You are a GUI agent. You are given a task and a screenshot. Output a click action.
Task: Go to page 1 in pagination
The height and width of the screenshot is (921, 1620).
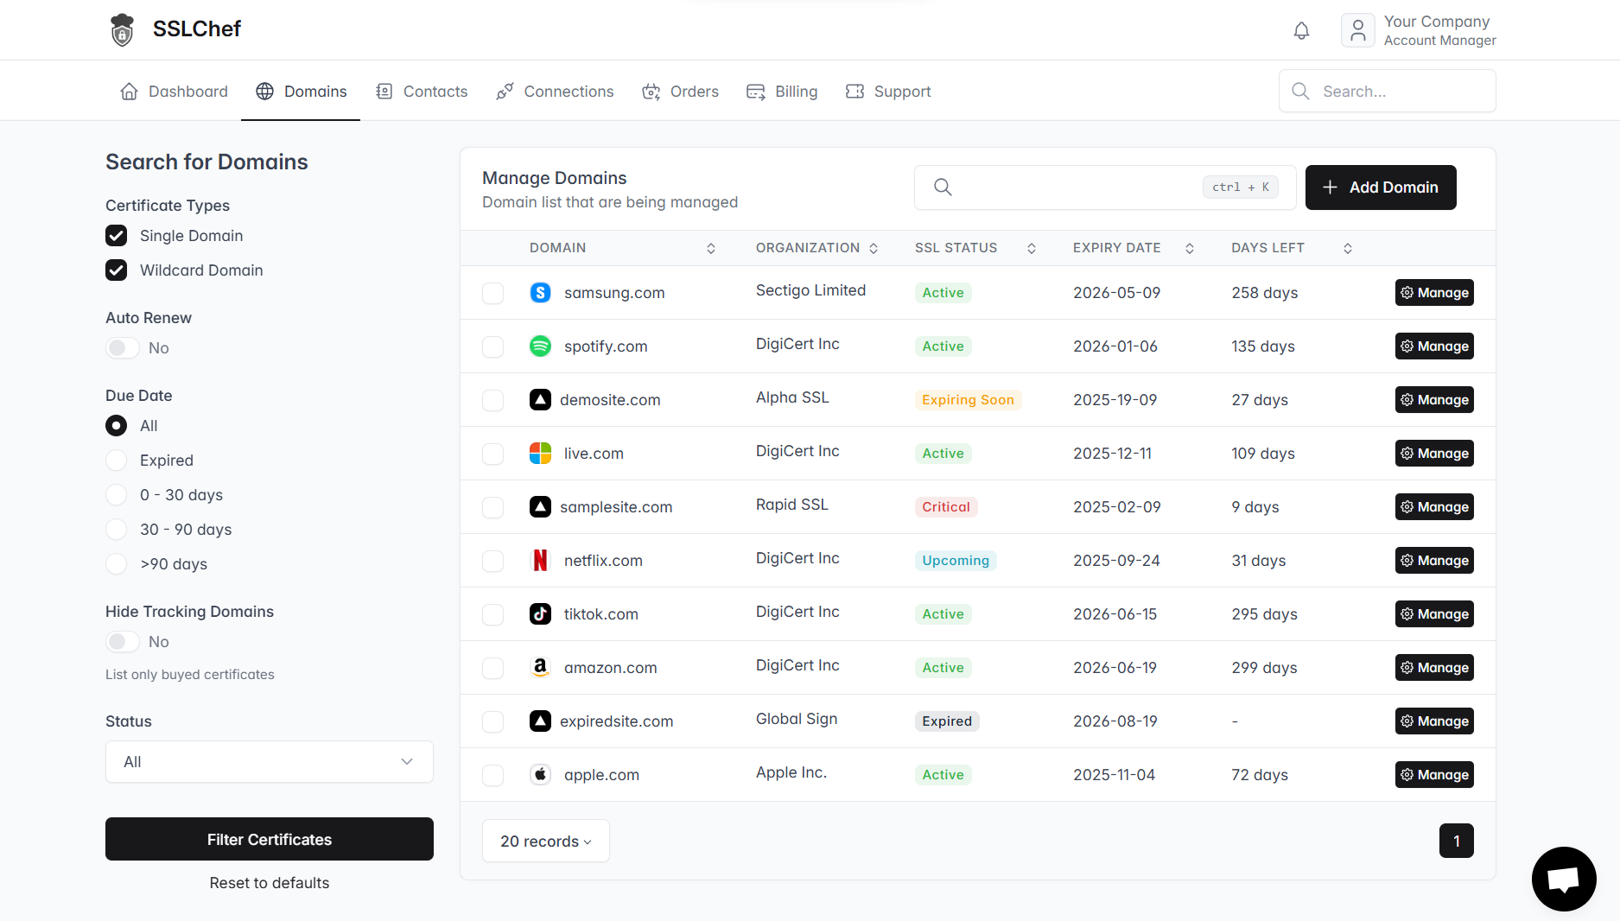coord(1457,841)
